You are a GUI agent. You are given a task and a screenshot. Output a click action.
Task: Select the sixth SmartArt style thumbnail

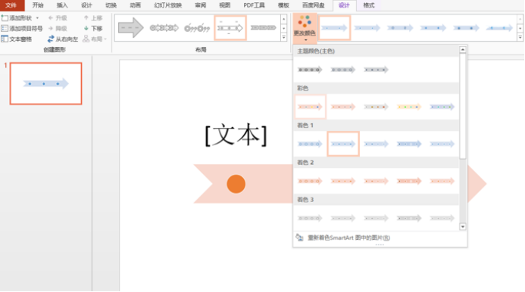click(499, 28)
